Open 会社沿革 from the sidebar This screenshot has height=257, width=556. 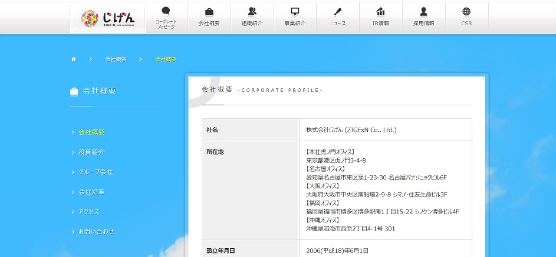click(91, 192)
